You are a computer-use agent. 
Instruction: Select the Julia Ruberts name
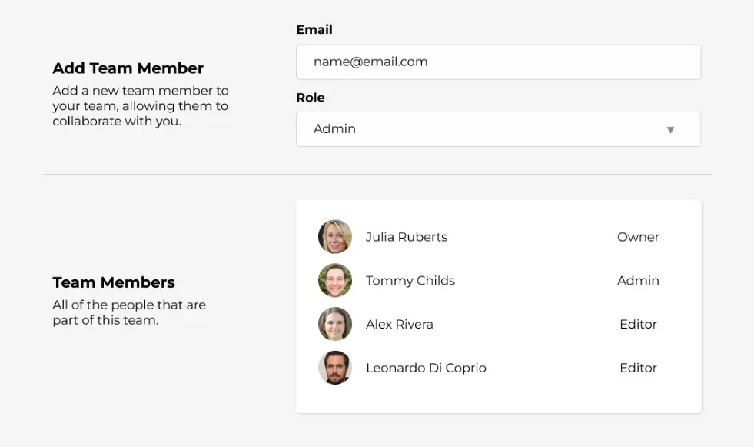click(x=407, y=237)
